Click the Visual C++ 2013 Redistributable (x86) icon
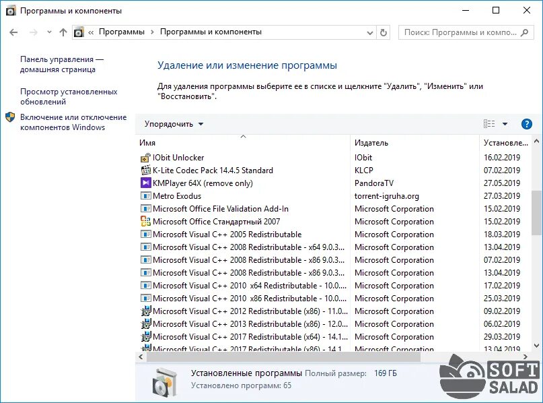 coord(146,323)
